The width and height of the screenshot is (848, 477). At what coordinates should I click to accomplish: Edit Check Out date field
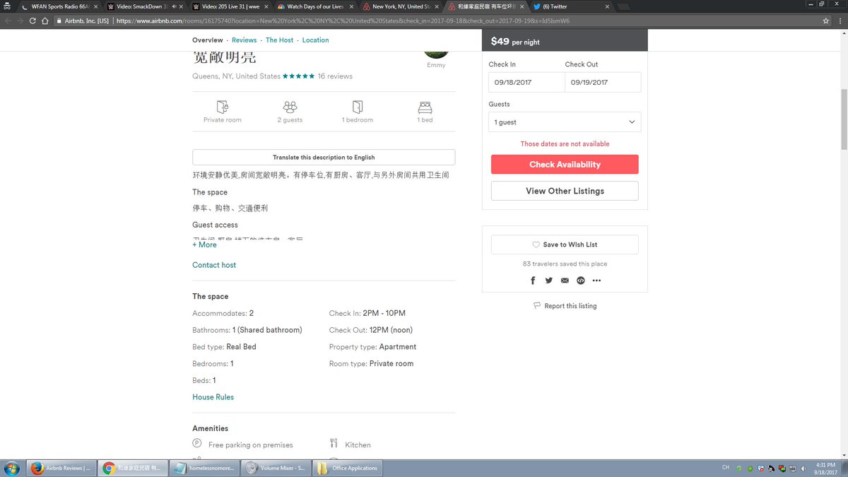pos(603,82)
